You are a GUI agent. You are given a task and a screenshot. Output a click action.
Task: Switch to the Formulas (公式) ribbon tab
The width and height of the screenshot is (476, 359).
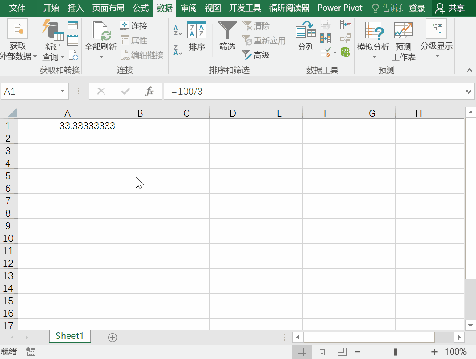(141, 8)
